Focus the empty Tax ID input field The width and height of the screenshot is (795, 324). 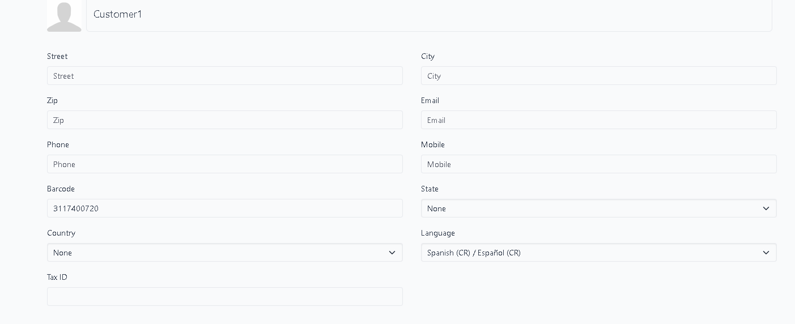224,297
